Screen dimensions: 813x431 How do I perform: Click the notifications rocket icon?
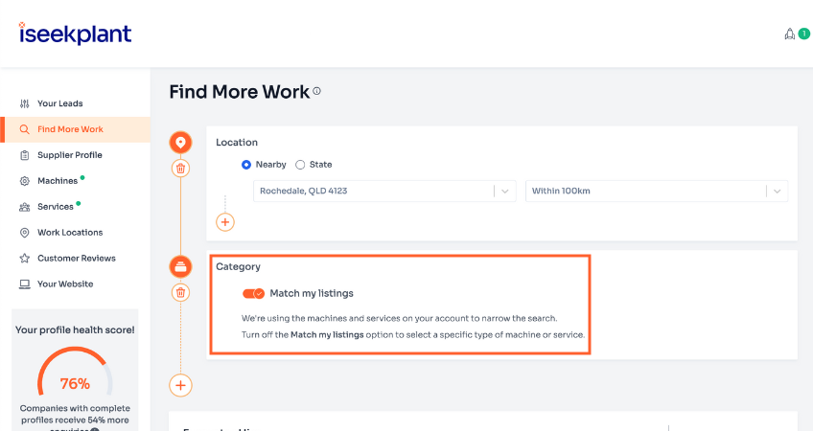(790, 34)
